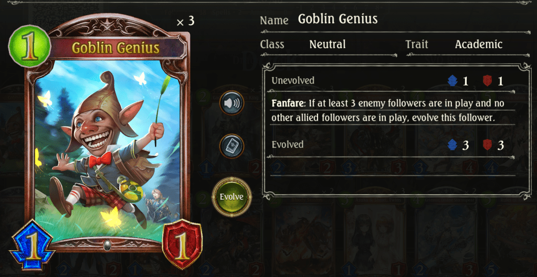Viewport: 537px width, 277px height.
Task: Click the Neutral class value
Action: click(x=328, y=44)
